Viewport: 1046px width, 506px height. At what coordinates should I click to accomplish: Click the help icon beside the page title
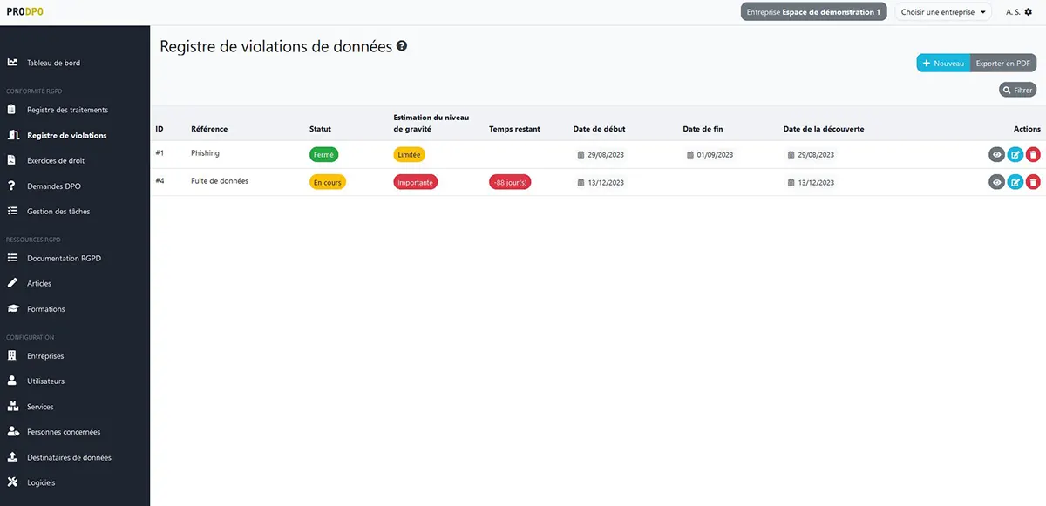point(402,46)
